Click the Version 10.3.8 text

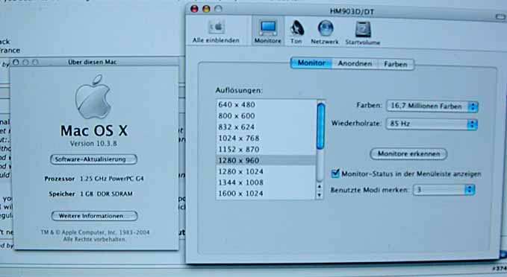93,143
